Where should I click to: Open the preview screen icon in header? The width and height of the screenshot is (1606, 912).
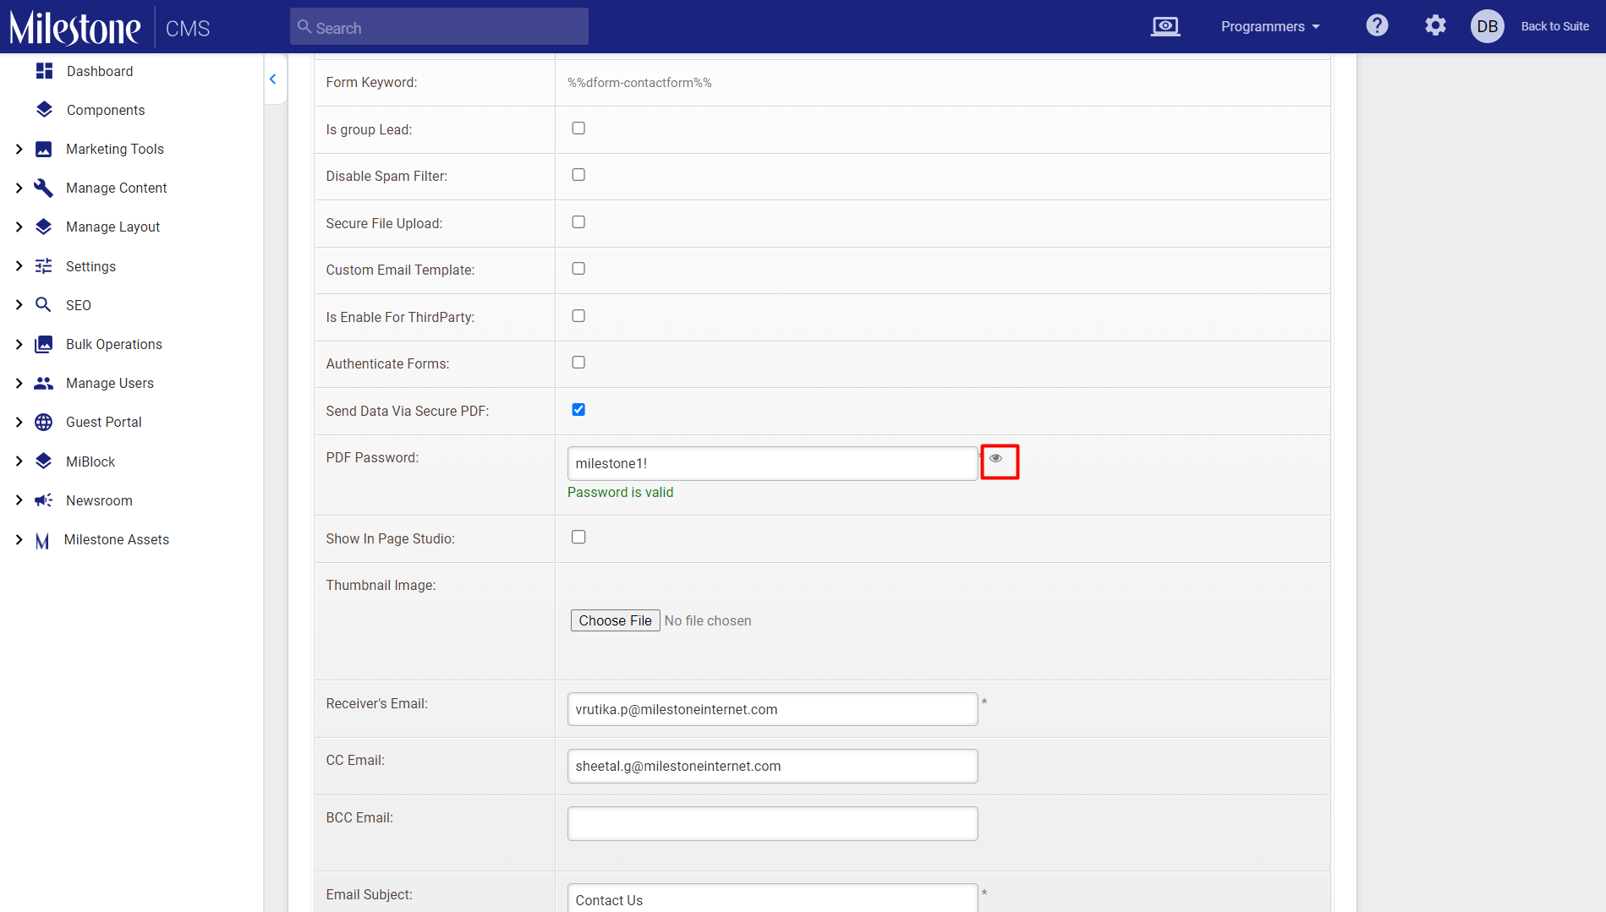point(1165,26)
